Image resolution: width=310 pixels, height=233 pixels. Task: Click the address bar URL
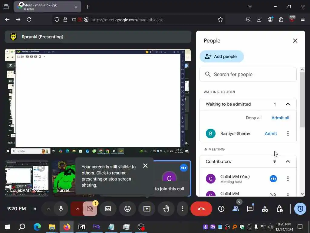click(127, 20)
